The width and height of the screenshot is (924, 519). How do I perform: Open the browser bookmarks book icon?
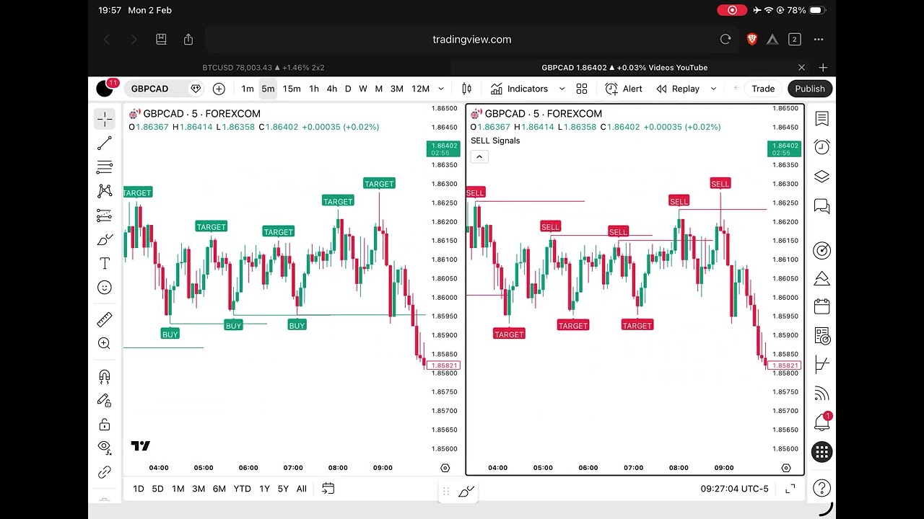161,40
